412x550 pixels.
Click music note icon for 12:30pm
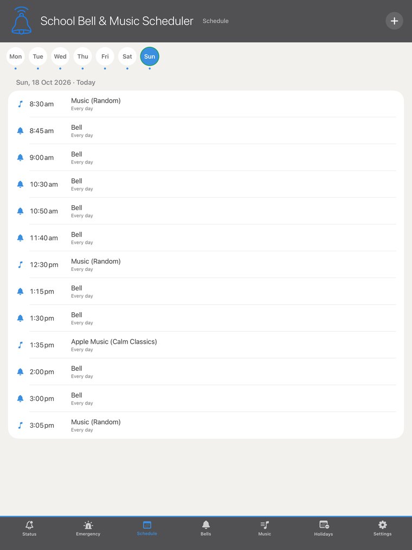(20, 264)
